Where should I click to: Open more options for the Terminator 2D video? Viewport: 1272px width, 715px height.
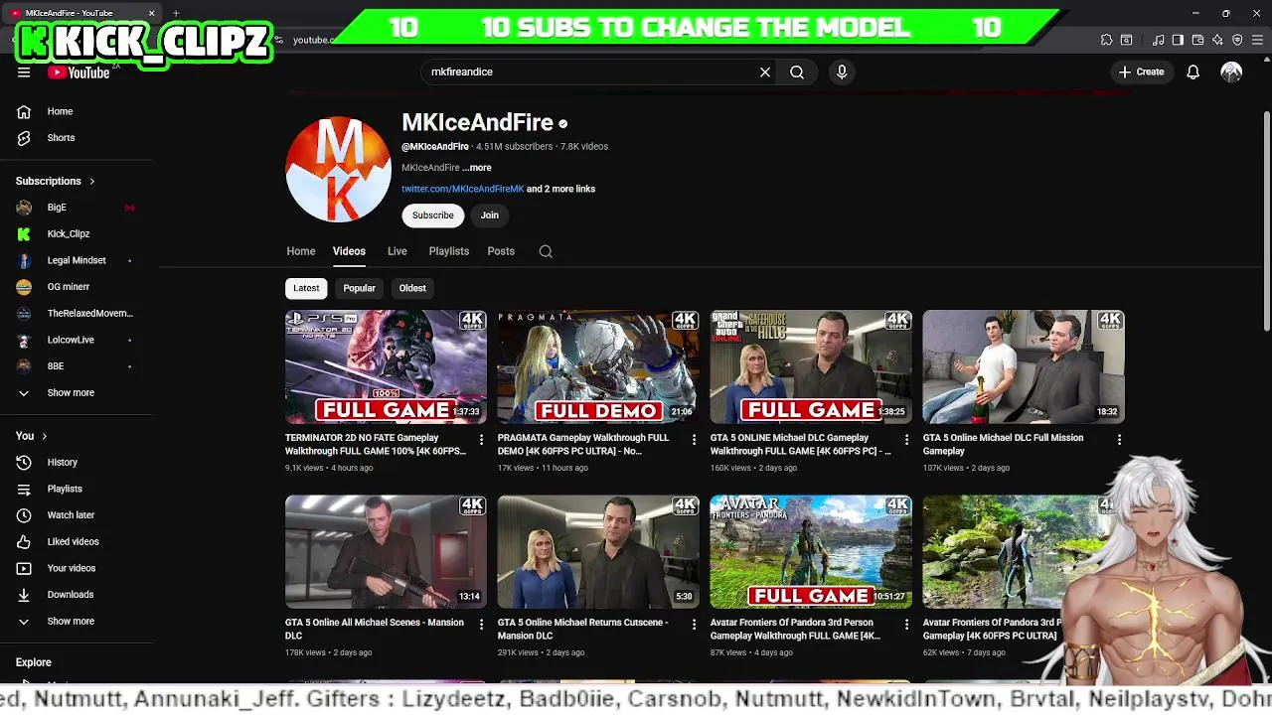point(481,439)
